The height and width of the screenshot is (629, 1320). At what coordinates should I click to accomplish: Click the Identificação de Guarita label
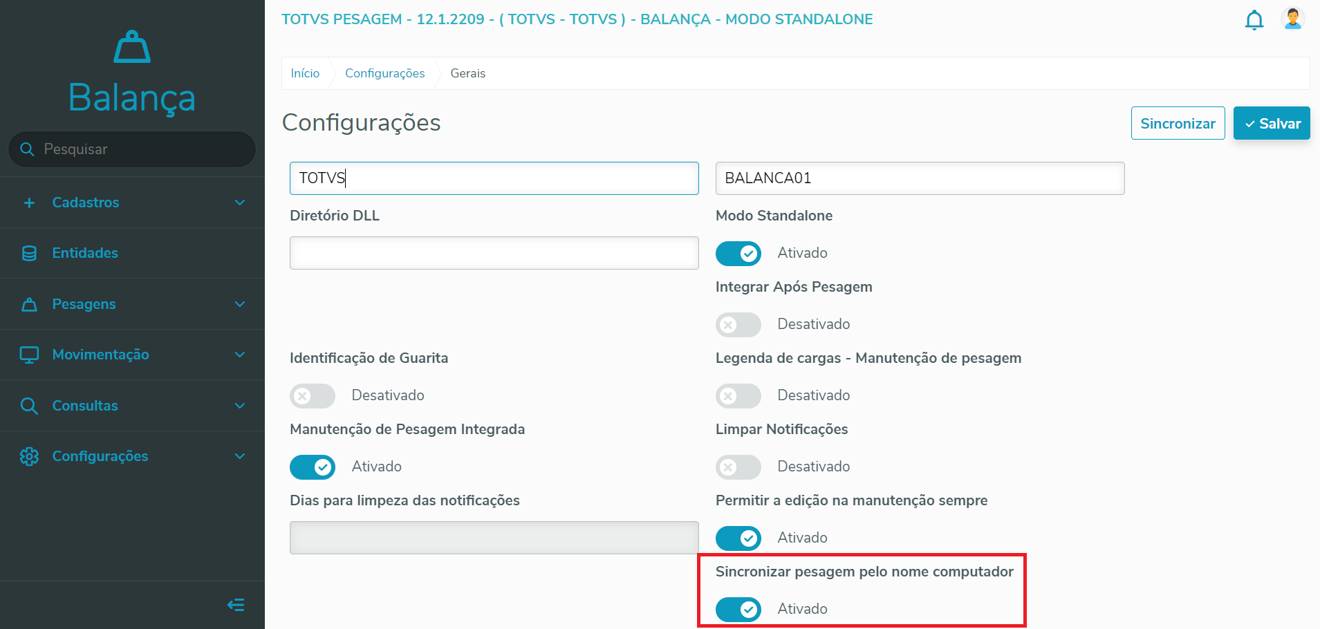click(369, 358)
